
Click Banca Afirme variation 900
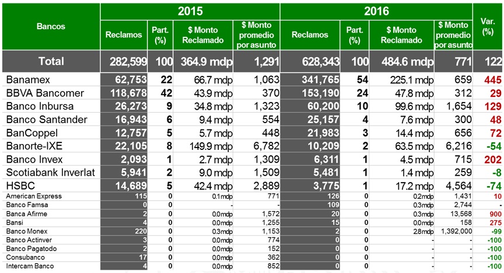pyautogui.click(x=495, y=214)
